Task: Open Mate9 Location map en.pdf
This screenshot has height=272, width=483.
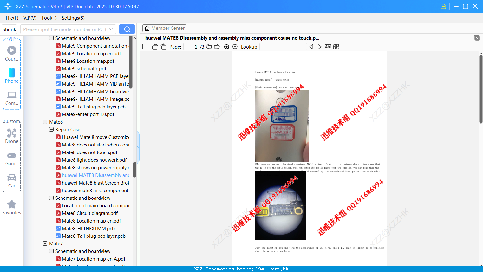Action: (88, 53)
